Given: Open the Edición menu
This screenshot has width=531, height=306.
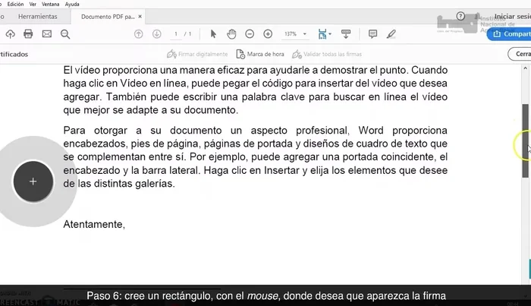Looking at the screenshot, I should [x=16, y=4].
